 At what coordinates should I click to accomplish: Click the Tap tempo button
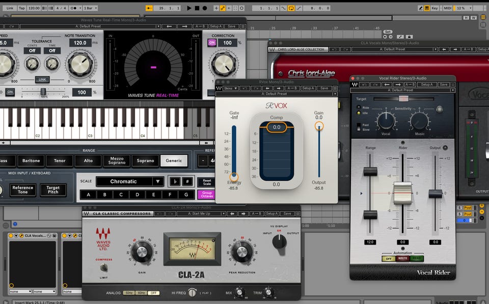pos(21,8)
